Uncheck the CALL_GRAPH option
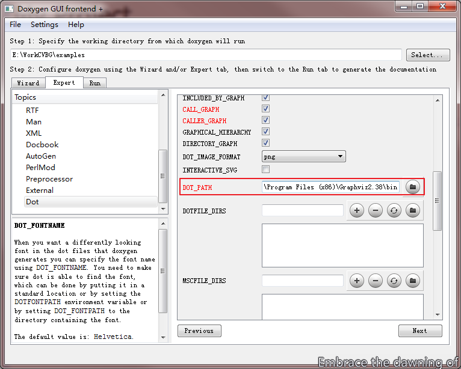Viewport: 461px width, 369px height. (x=265, y=109)
